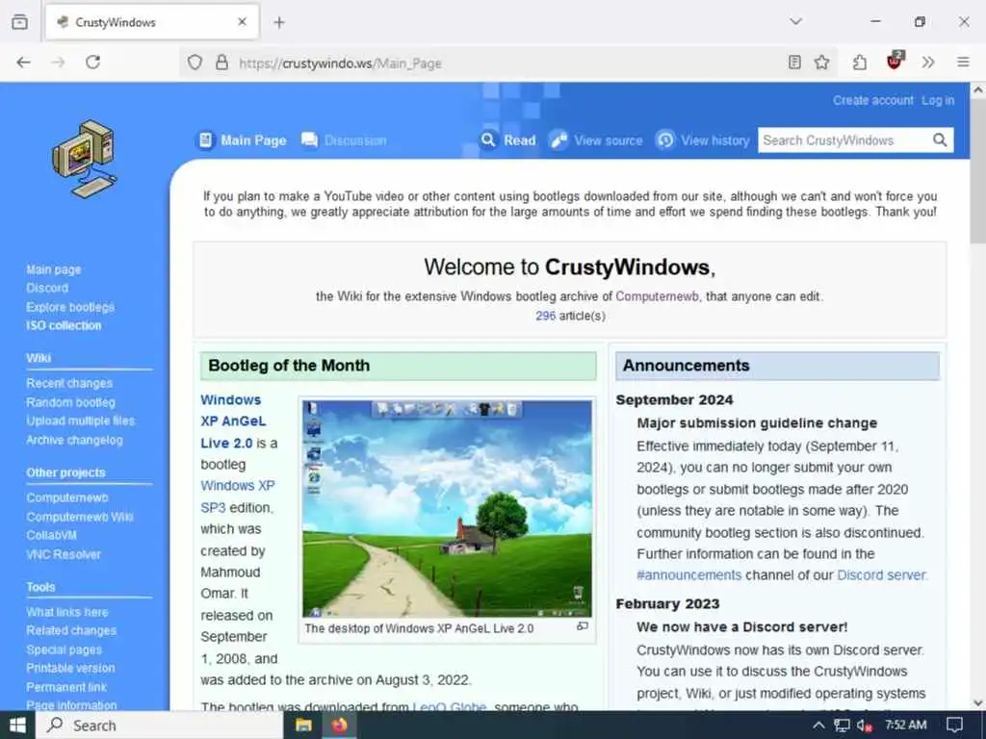
Task: Close the CrustyWindows tab
Action: [242, 22]
